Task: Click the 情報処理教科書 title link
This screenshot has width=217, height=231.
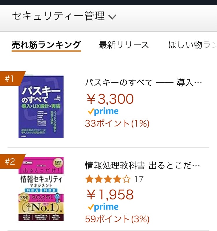Action: (142, 165)
